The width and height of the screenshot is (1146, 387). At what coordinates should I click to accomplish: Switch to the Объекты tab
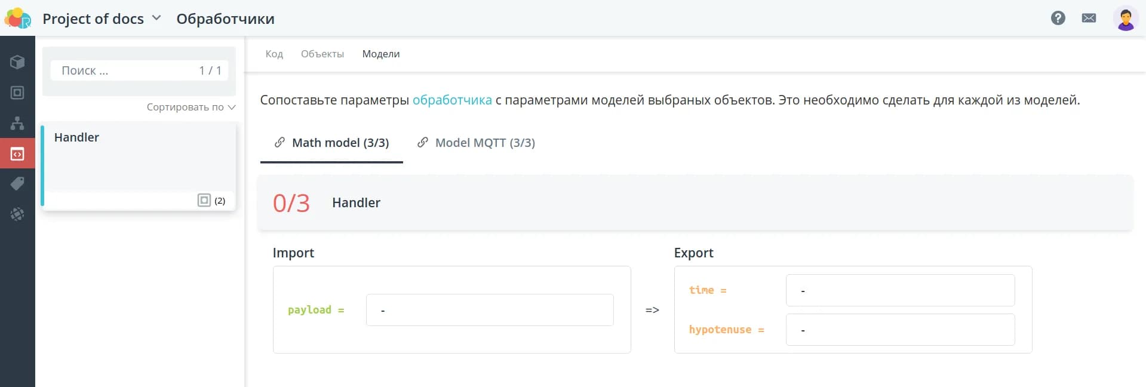[322, 54]
